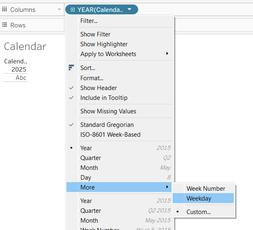Choose ISO-8601 Week-Based calendar
Image resolution: width=253 pixels, height=230 pixels.
coord(110,135)
